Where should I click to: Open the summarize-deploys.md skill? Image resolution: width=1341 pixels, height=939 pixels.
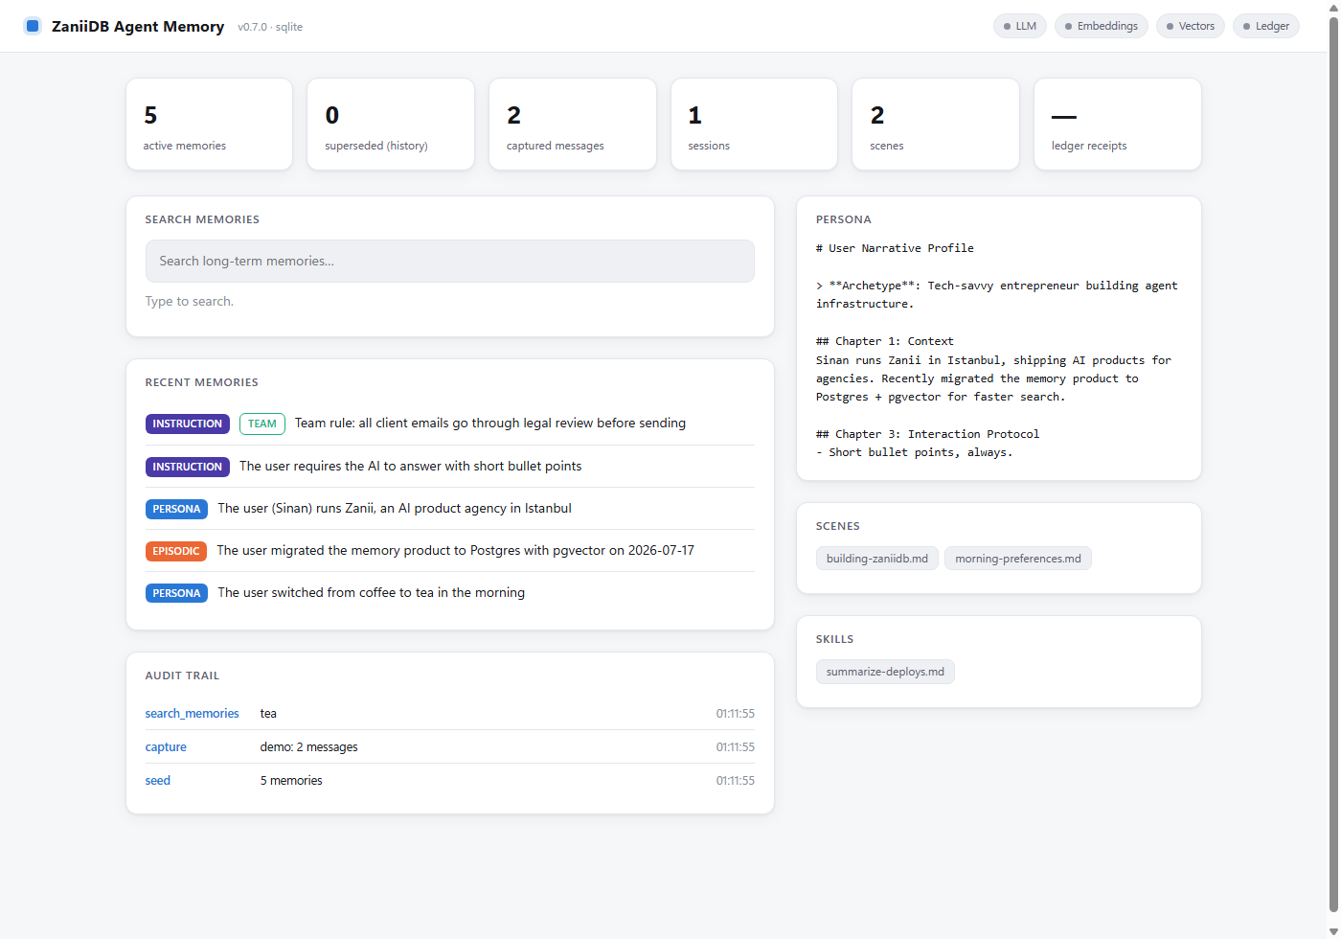[885, 672]
